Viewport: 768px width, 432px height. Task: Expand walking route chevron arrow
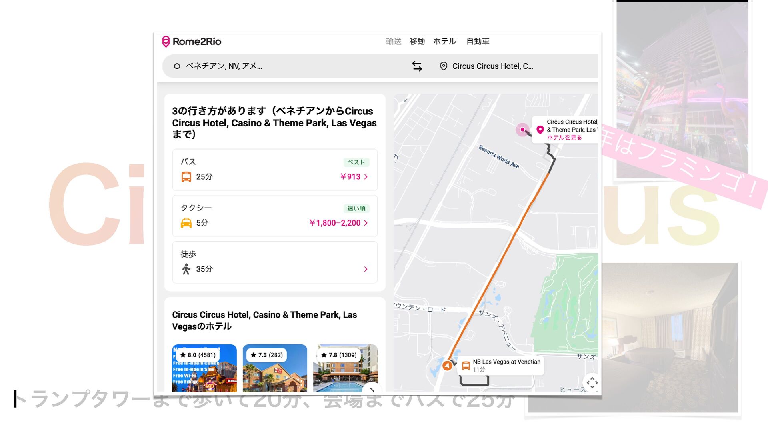click(x=366, y=269)
